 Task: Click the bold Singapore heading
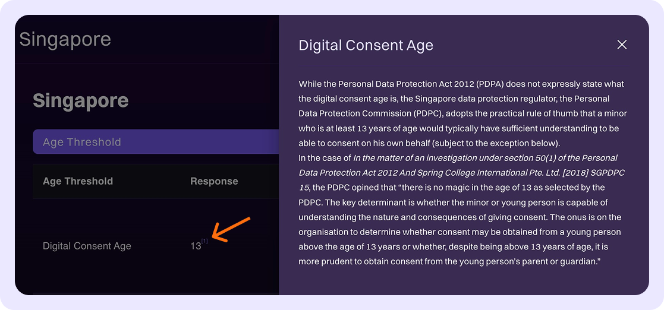[80, 100]
